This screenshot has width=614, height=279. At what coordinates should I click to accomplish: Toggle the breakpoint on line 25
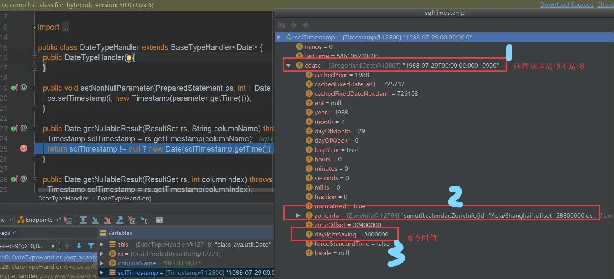tap(23, 148)
